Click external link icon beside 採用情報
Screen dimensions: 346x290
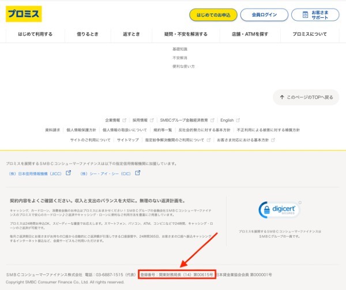152,120
